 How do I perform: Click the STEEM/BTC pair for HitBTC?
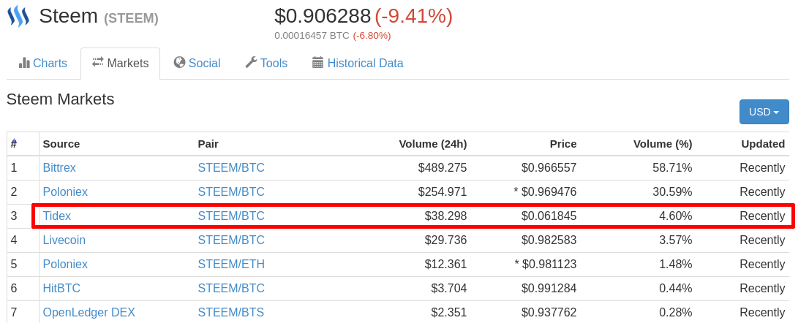point(231,288)
